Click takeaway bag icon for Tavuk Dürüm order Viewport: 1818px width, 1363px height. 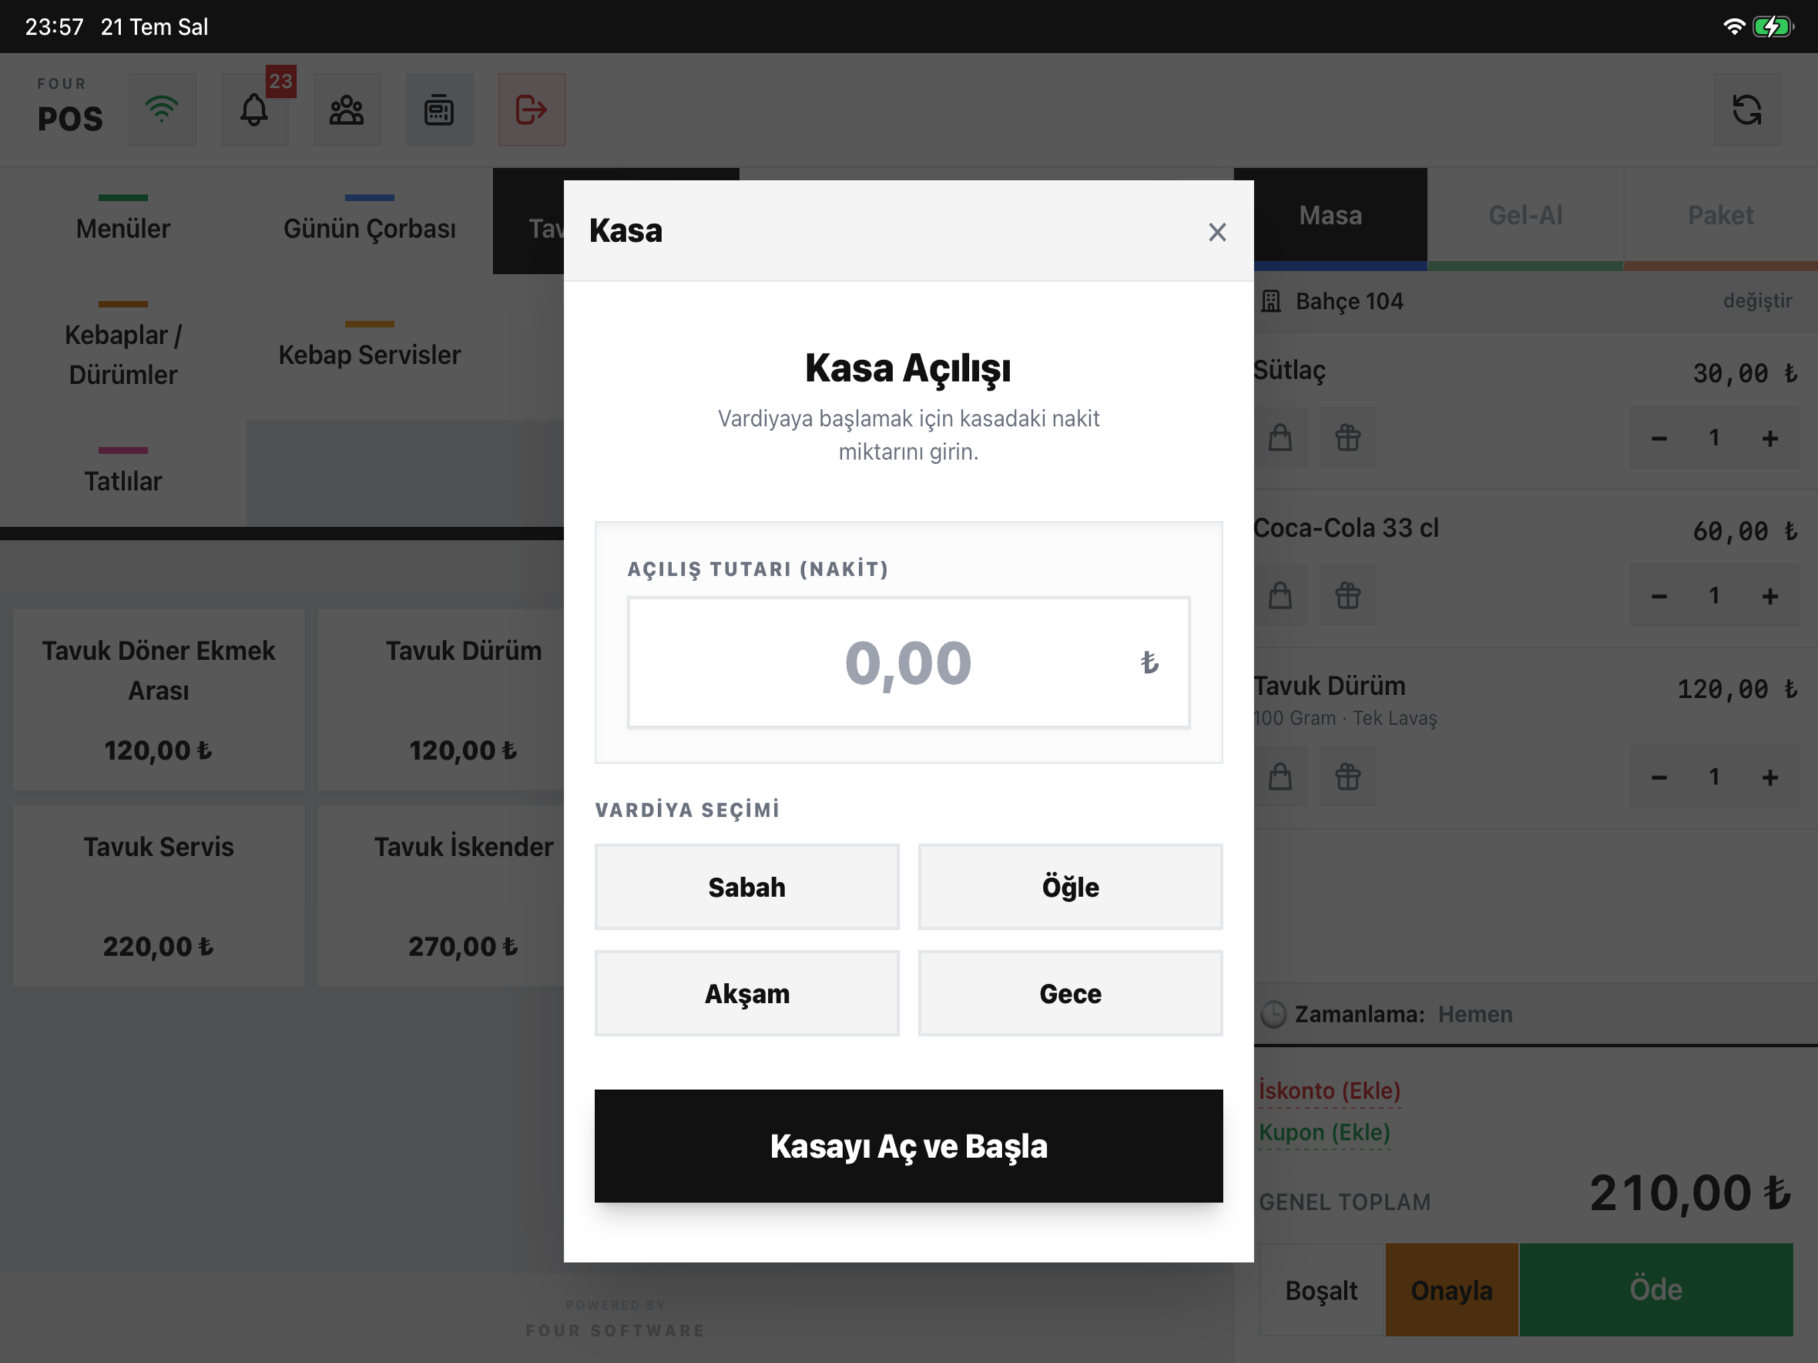click(1280, 776)
